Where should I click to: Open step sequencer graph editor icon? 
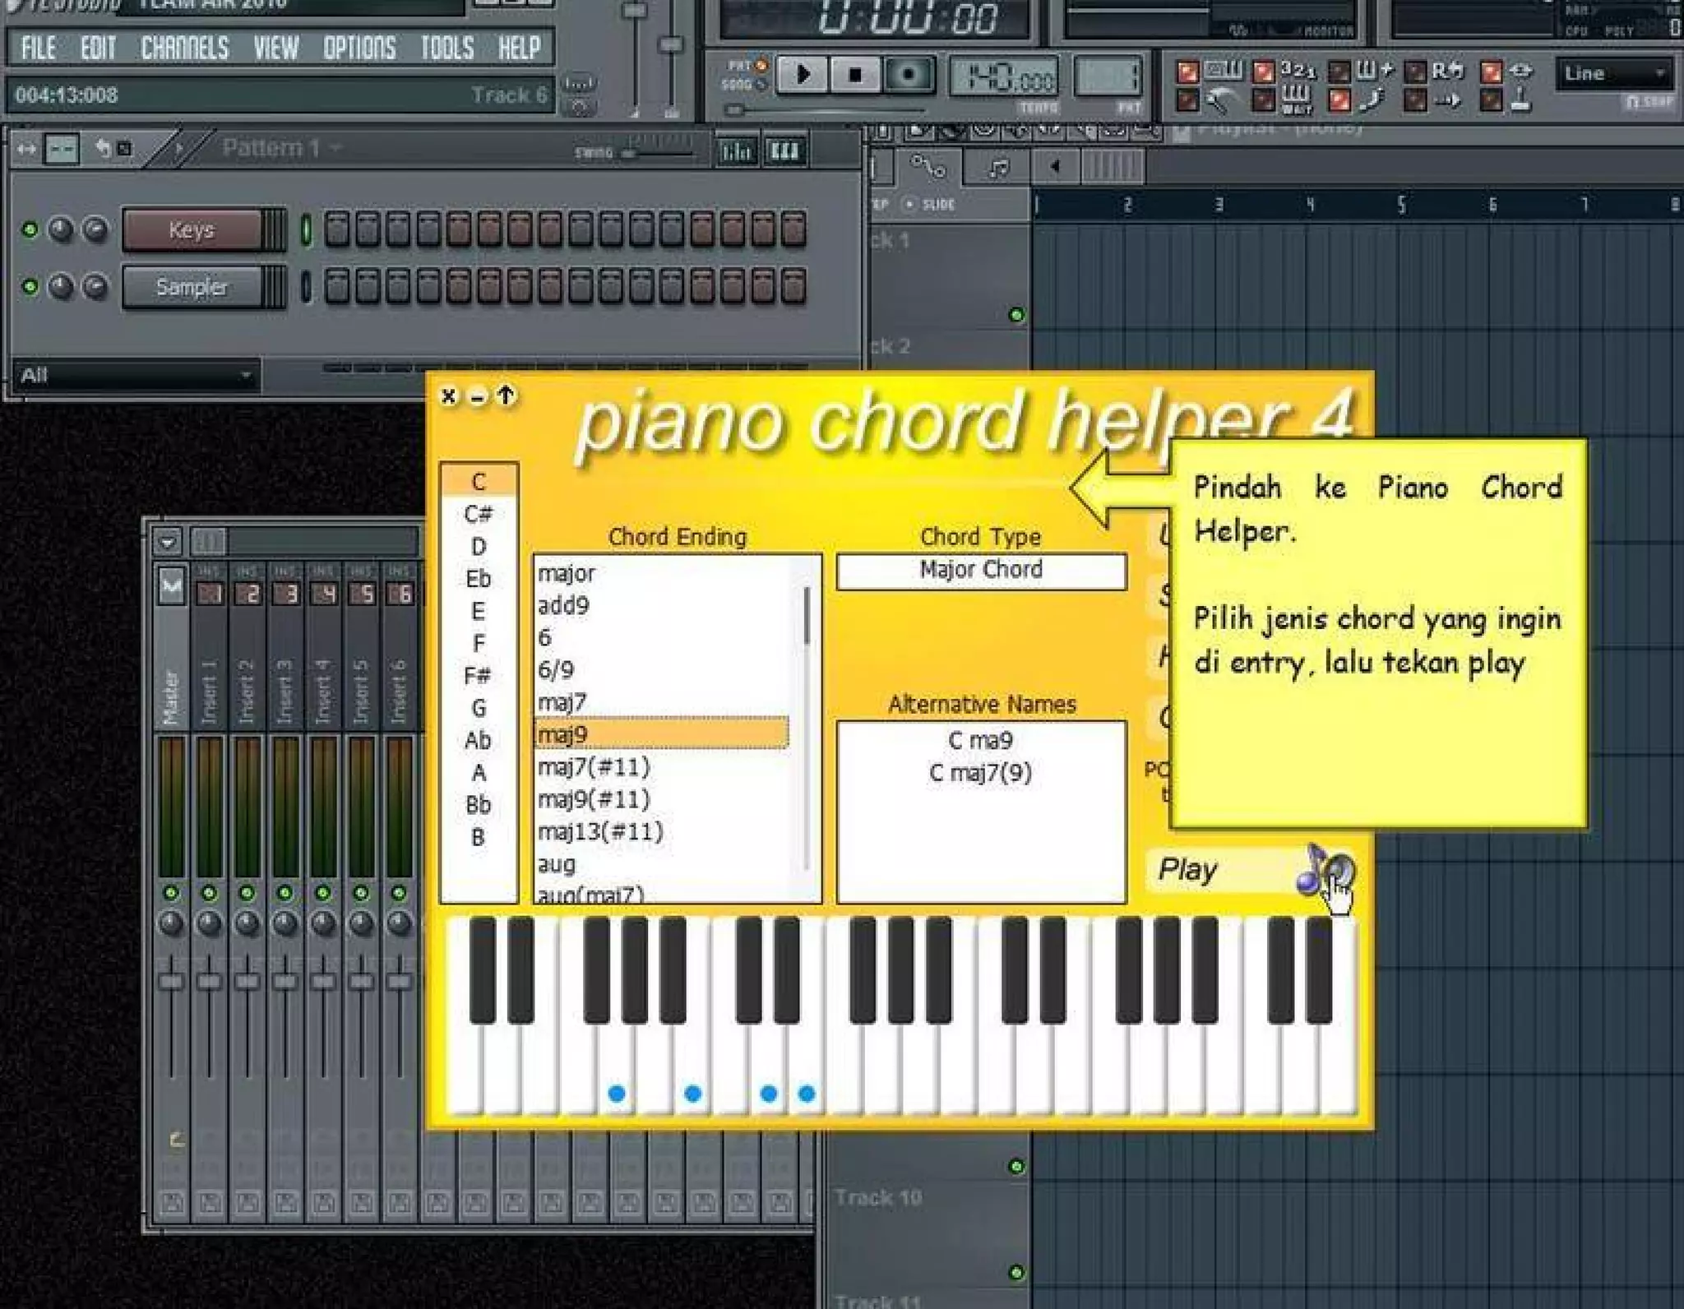pos(736,151)
